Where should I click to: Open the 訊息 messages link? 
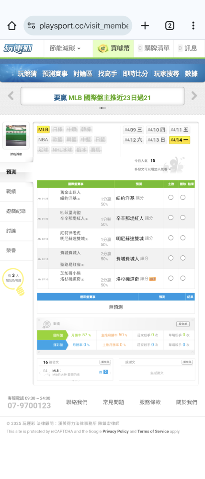tap(188, 48)
